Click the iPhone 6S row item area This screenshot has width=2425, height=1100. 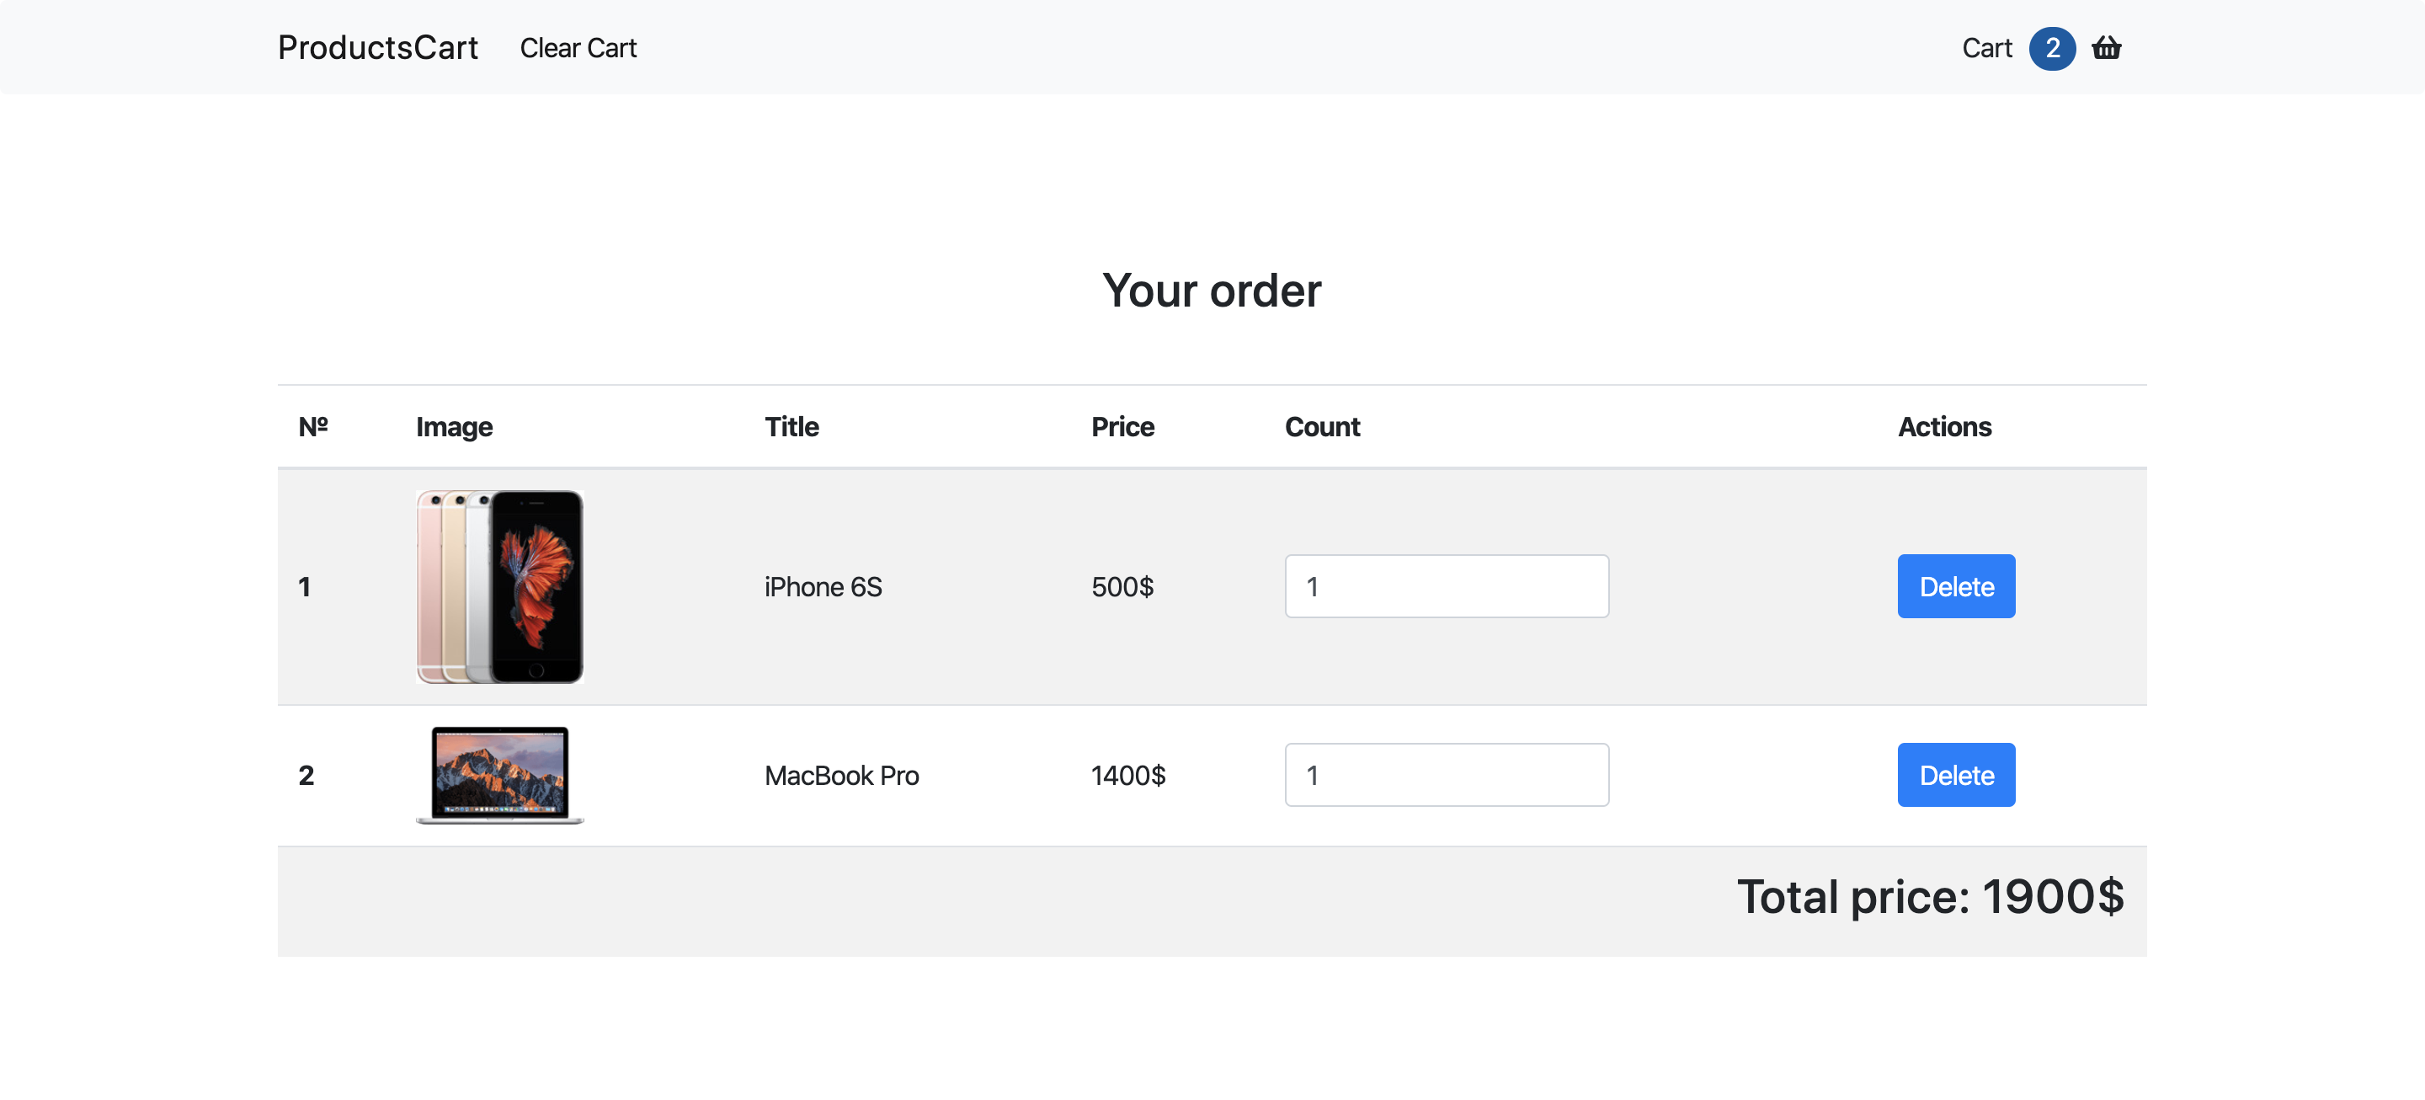[x=1212, y=586]
